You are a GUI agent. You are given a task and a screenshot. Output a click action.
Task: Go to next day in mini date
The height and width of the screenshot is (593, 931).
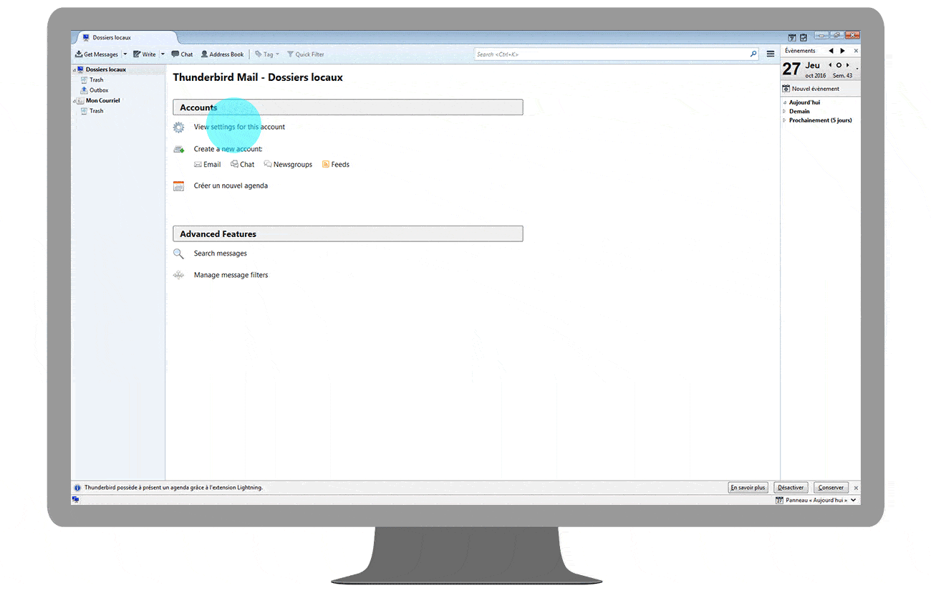point(848,65)
